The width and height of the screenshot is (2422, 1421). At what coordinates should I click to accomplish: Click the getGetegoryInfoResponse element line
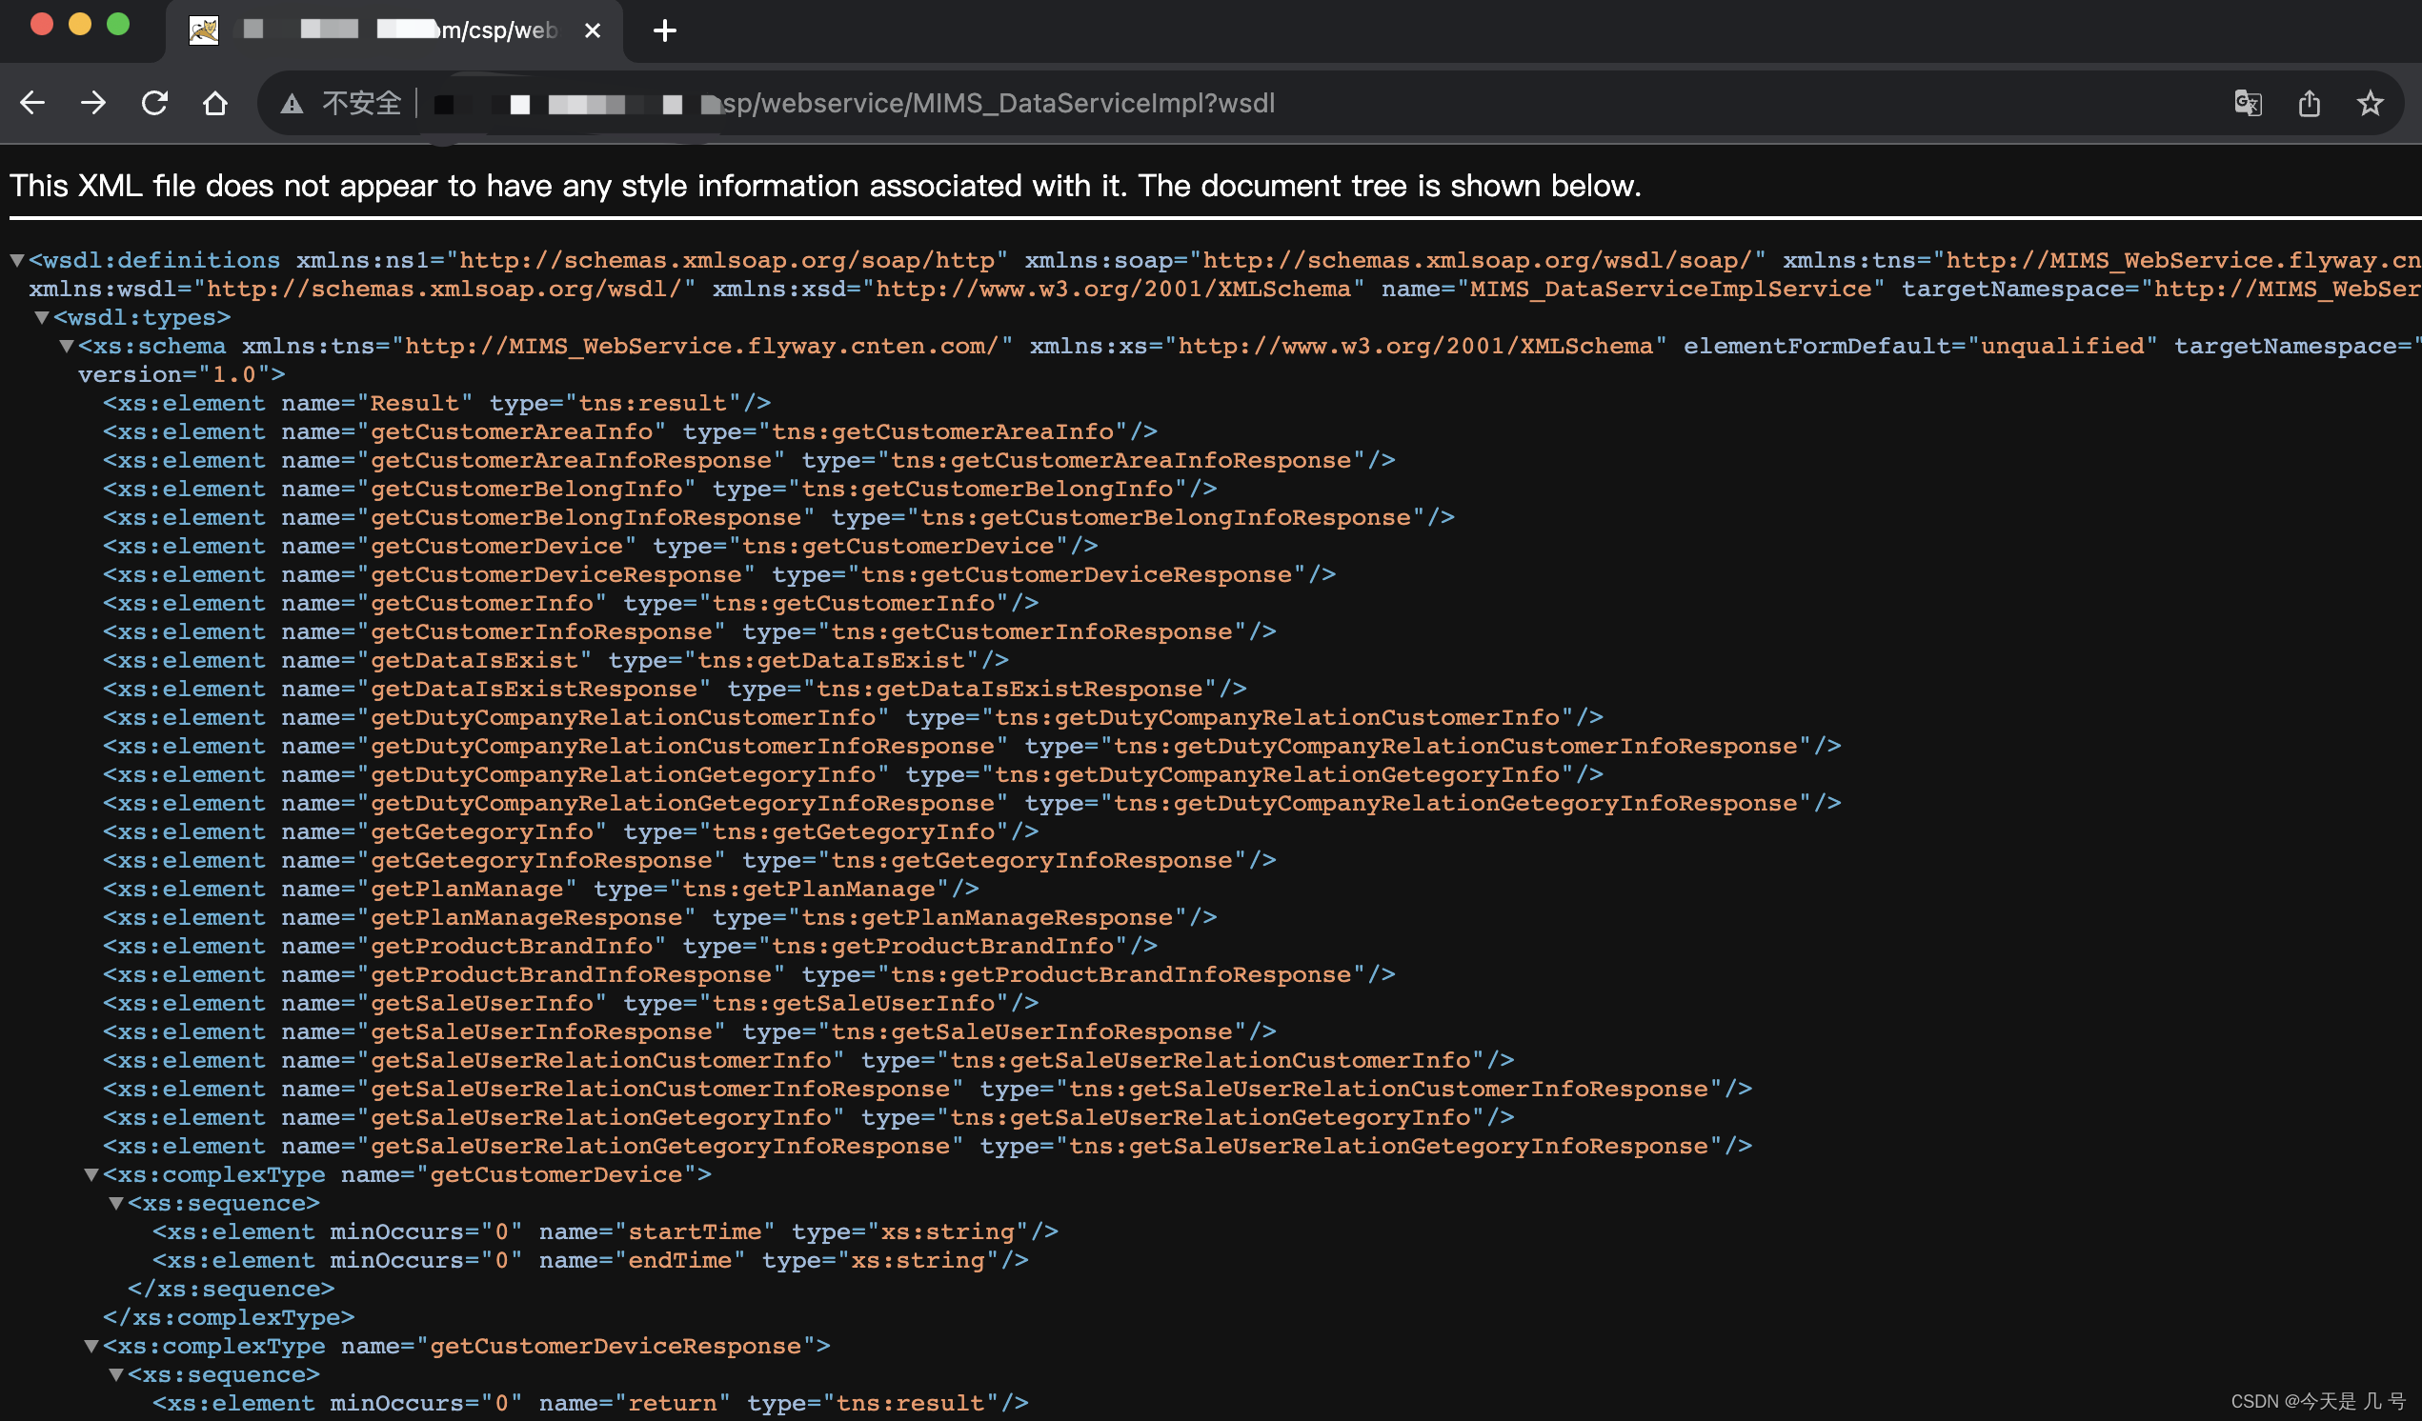[690, 861]
